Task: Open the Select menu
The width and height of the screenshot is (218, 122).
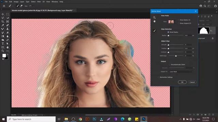Action: (33, 2)
